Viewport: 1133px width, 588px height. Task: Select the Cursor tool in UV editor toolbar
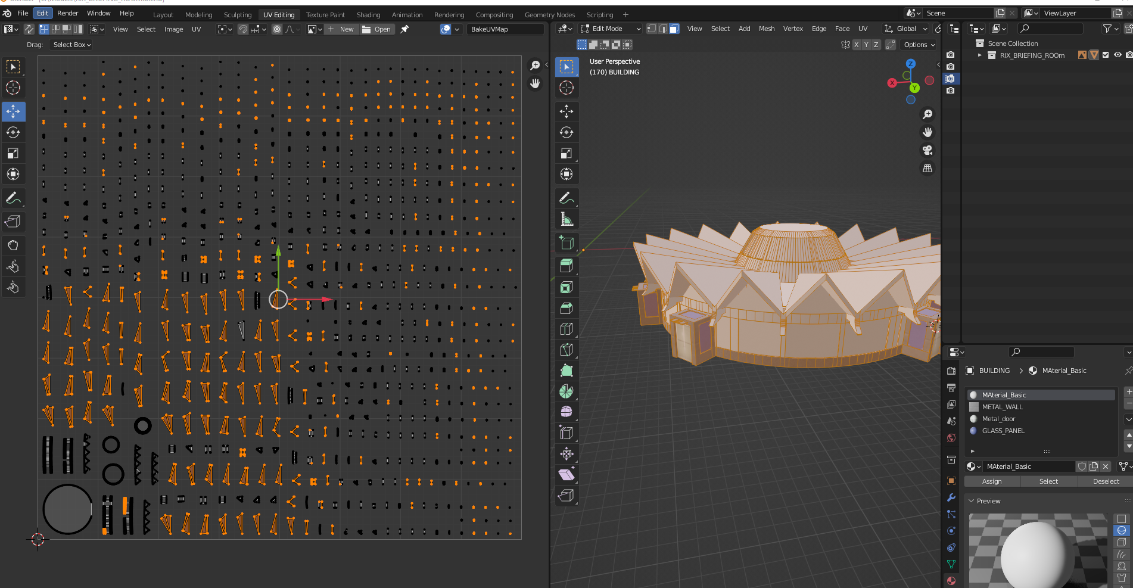pos(13,88)
